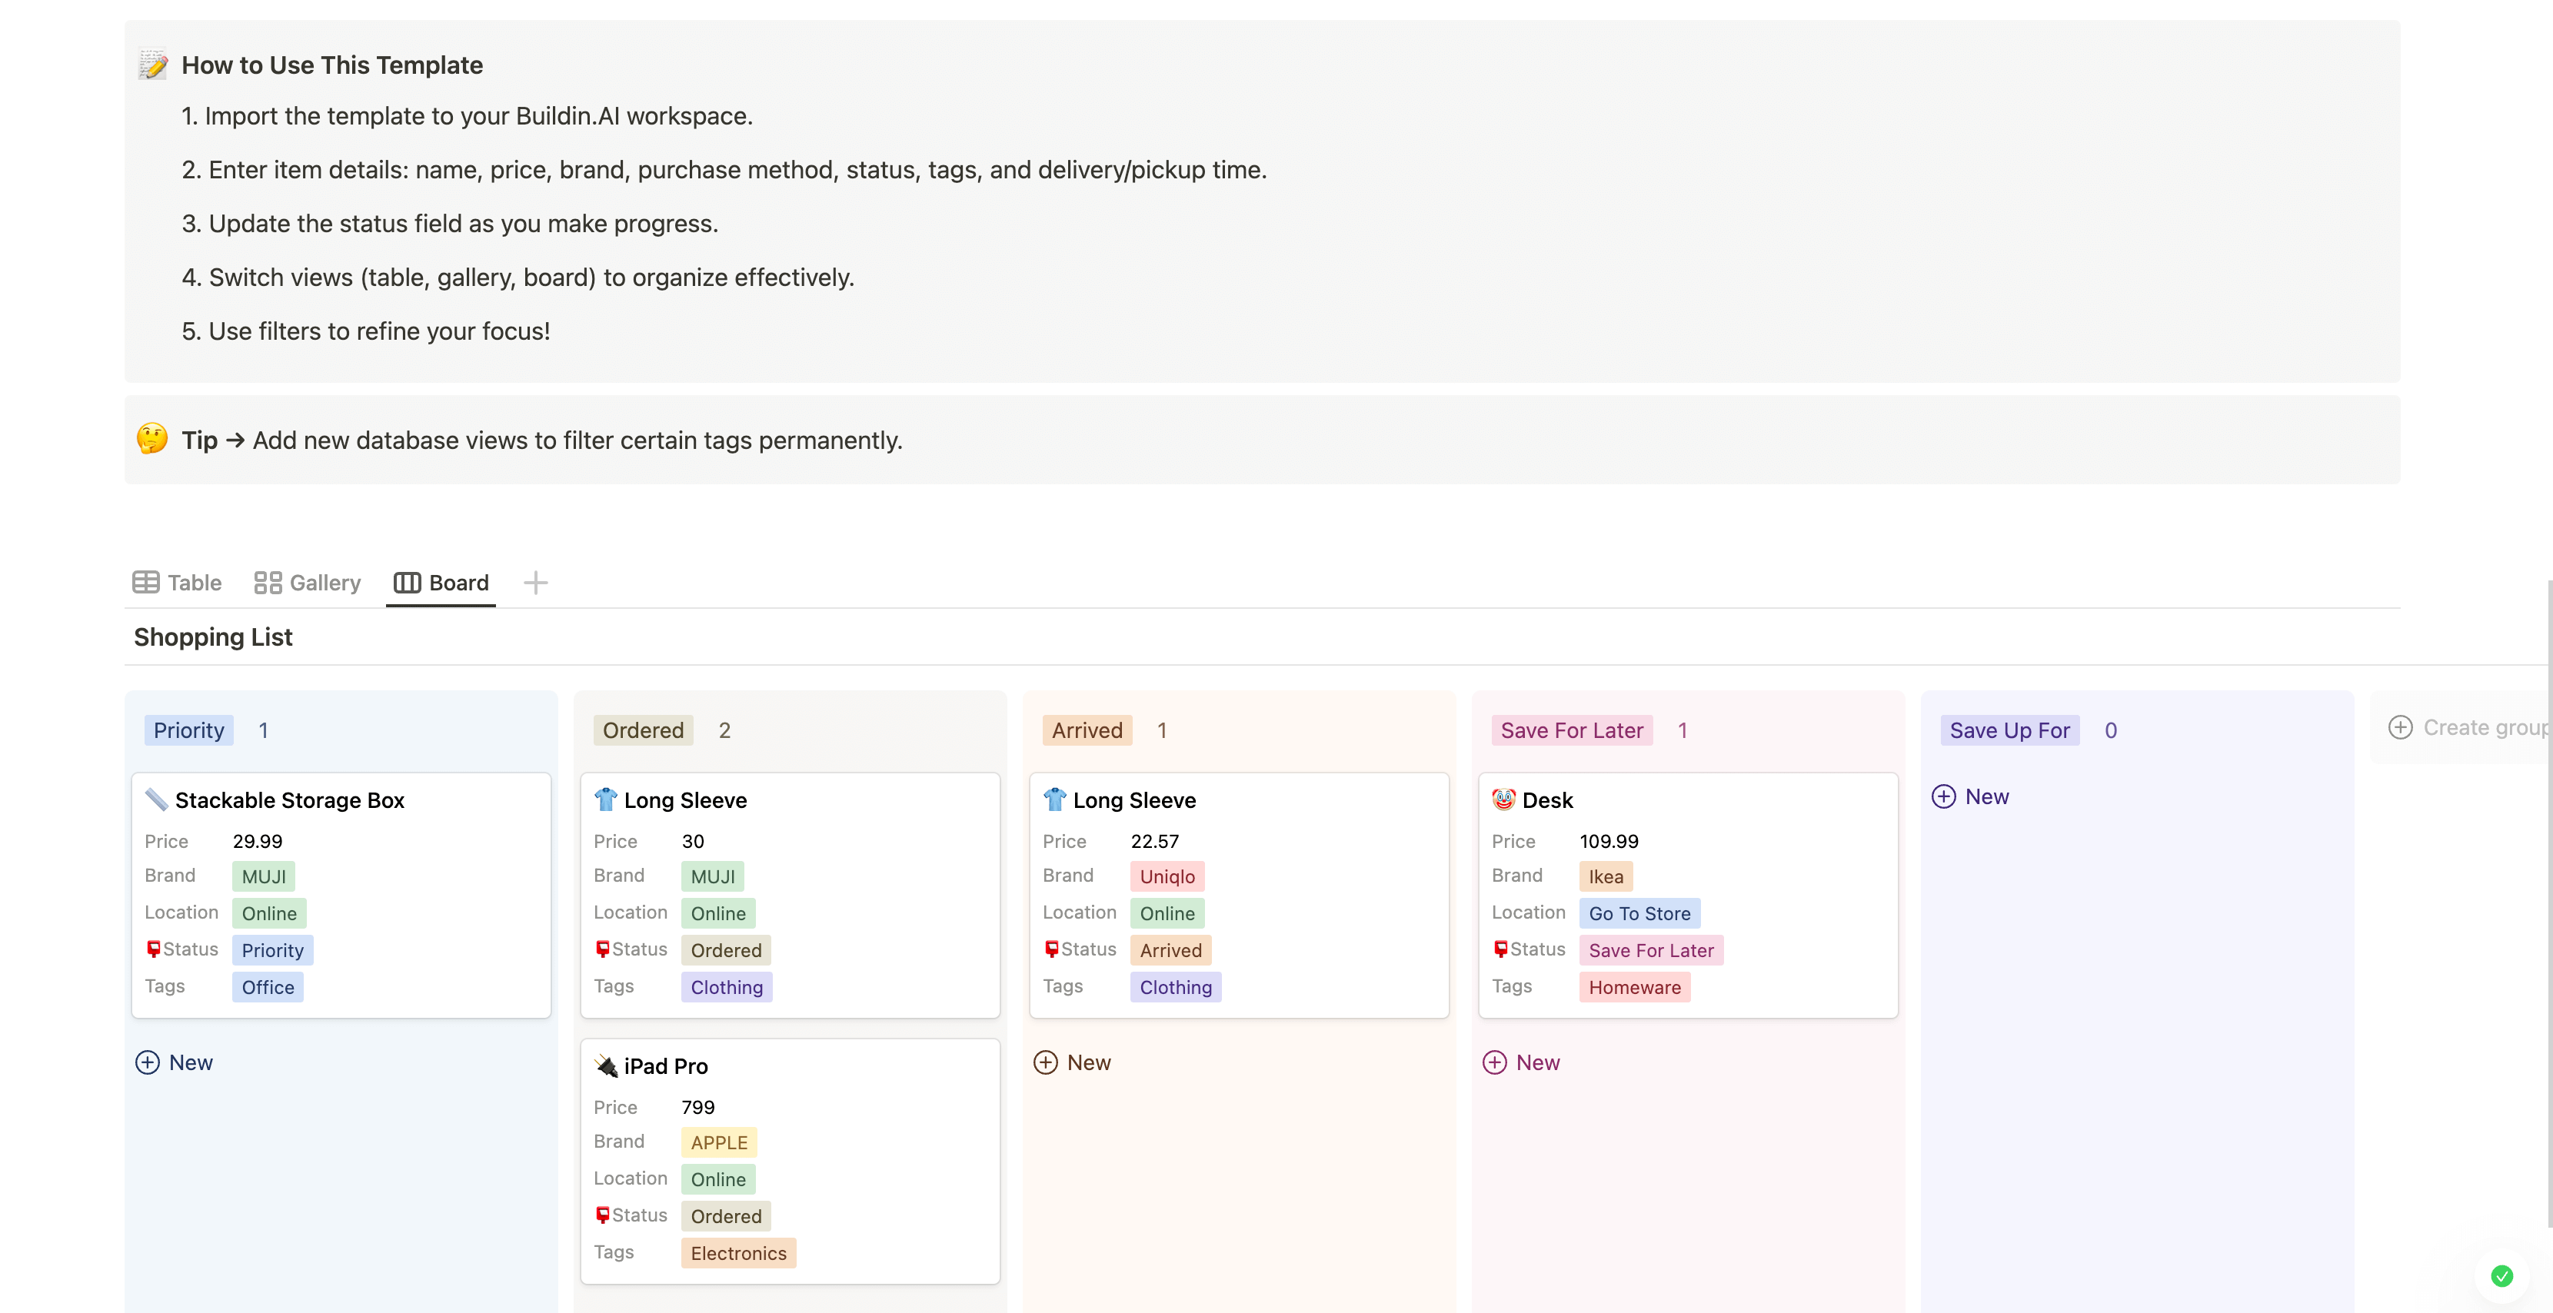Click the Desk card emoji icon
The height and width of the screenshot is (1313, 2553).
(1503, 799)
